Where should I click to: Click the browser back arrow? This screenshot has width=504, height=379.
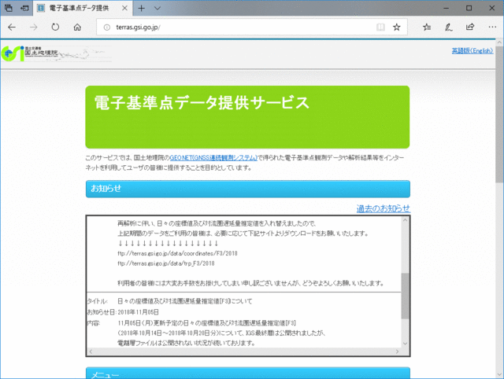pos(12,28)
